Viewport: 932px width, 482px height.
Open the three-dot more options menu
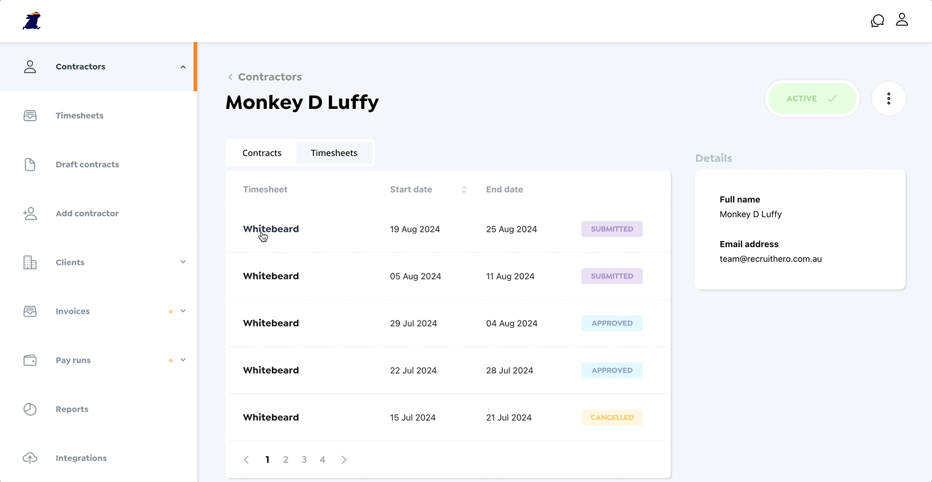[888, 98]
